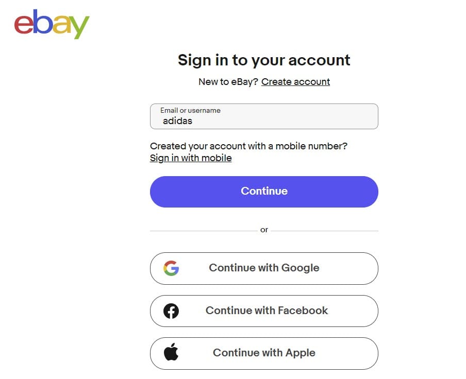This screenshot has width=466, height=379.
Task: Click the 'Email or username' field label
Action: (190, 110)
